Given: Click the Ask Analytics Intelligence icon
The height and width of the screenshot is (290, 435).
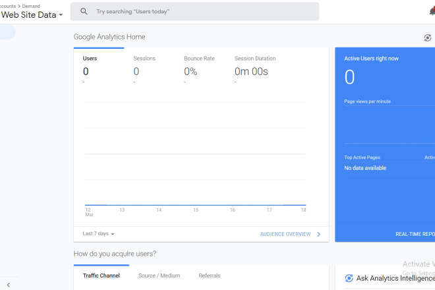Looking at the screenshot, I should (349, 278).
